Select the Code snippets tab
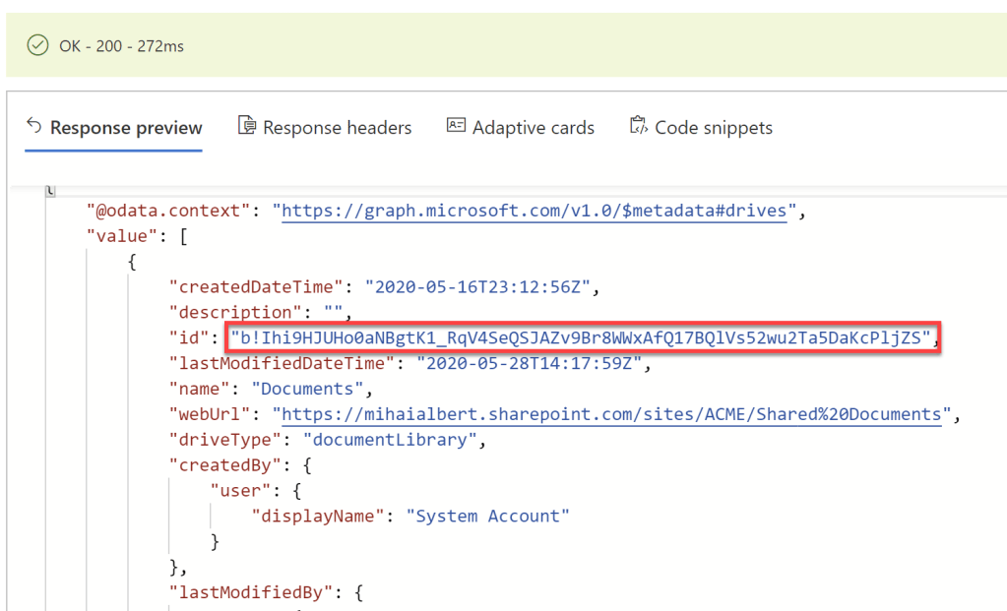This screenshot has width=1007, height=611. (x=713, y=128)
